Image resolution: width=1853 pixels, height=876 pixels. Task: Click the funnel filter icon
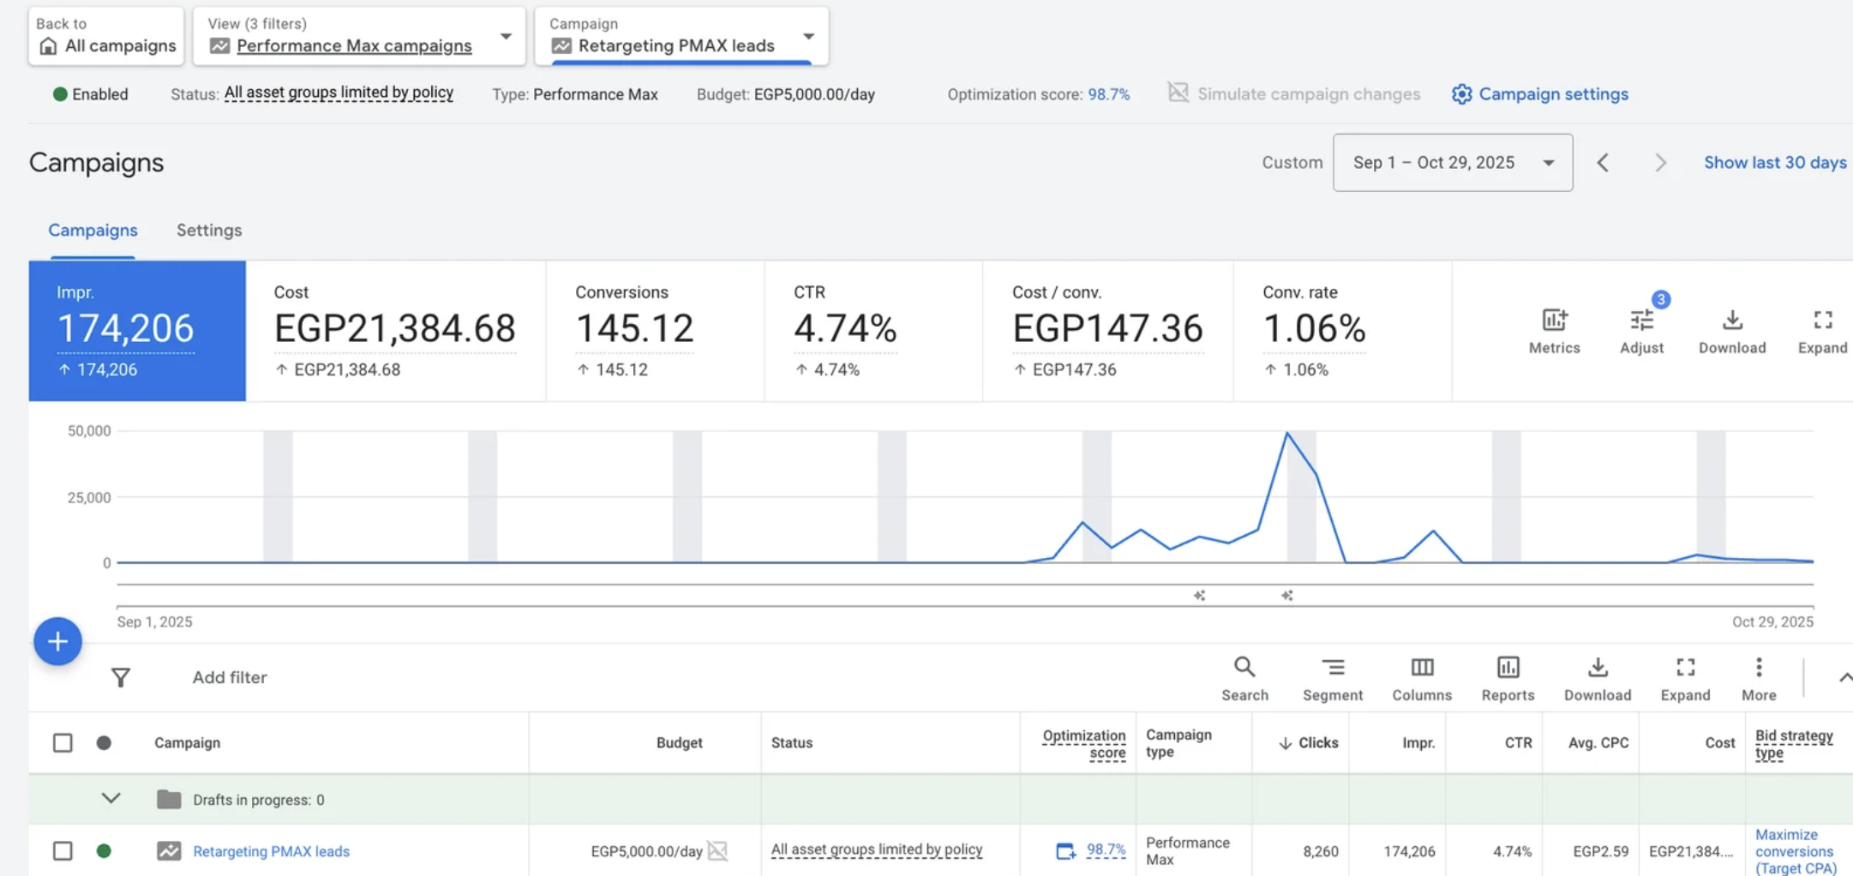[x=121, y=678]
